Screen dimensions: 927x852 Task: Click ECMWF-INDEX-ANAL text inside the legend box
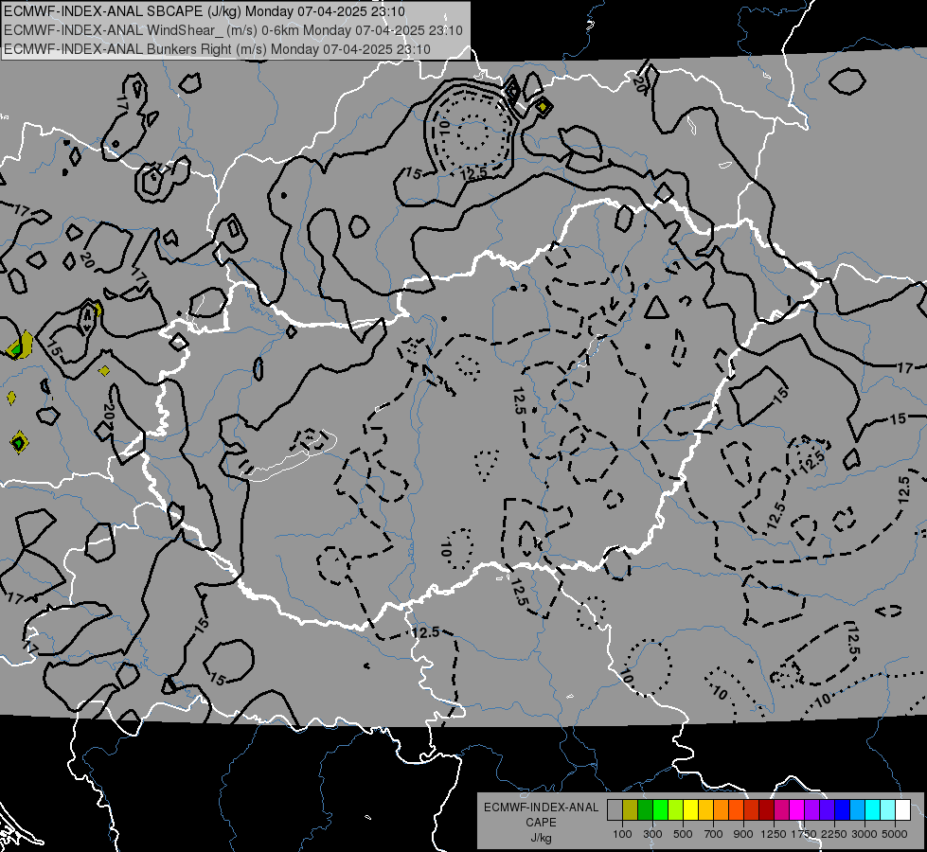coord(541,808)
